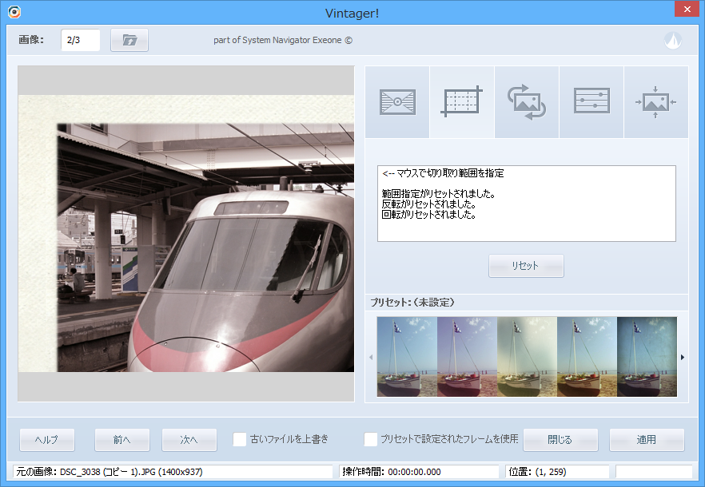Screen dimensions: 705x487
Task: Click the Vintager logo in the titlebar
Action: [13, 12]
